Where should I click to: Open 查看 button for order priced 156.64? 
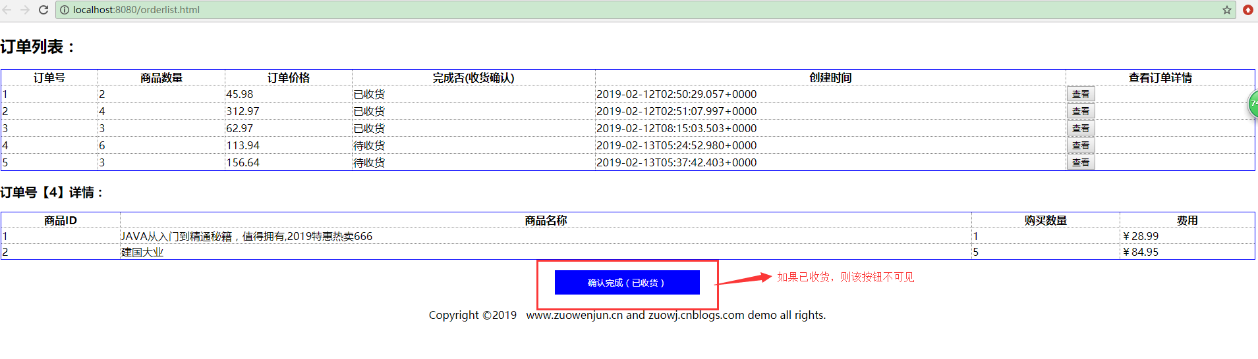pyautogui.click(x=1081, y=162)
